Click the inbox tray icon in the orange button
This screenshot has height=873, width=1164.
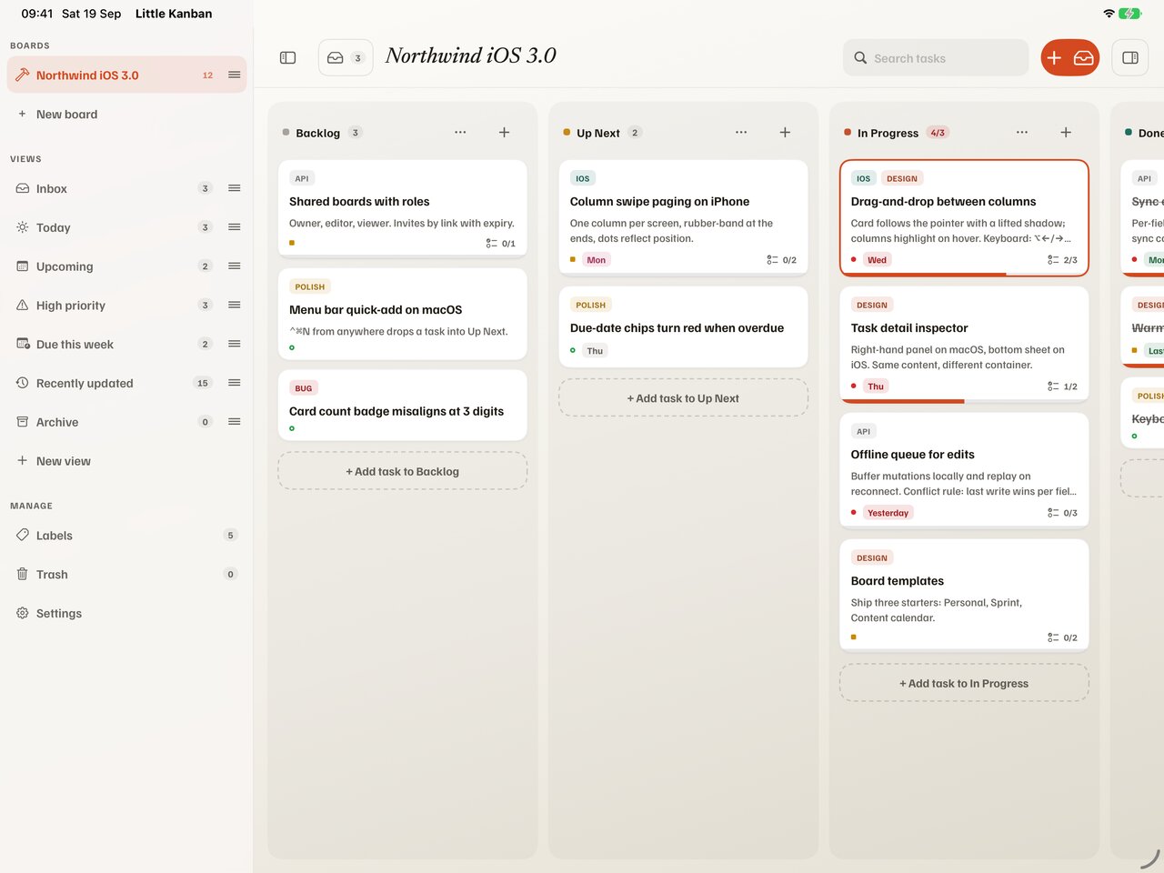pos(1084,57)
